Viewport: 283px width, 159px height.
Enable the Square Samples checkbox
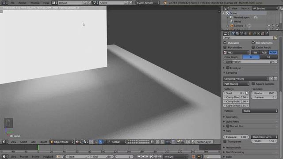coord(253,84)
